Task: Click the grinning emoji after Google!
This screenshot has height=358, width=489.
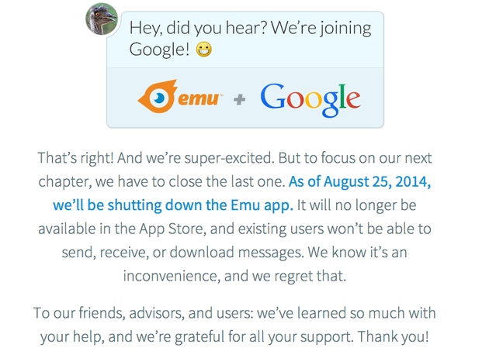Action: (204, 50)
